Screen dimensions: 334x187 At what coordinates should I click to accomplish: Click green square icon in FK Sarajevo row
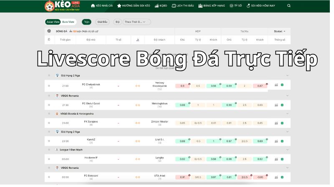[282, 123]
